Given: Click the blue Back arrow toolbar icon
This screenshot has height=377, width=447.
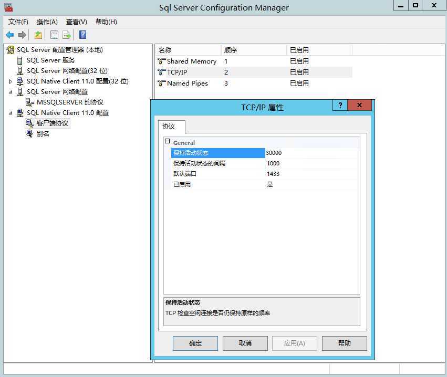Looking at the screenshot, I should click(9, 35).
